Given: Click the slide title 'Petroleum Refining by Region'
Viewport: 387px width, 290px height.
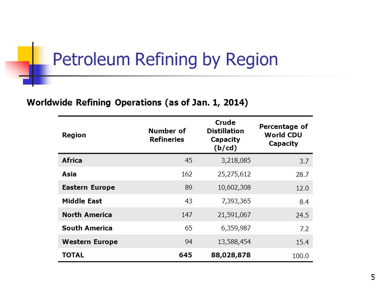Looking at the screenshot, I should [x=165, y=60].
